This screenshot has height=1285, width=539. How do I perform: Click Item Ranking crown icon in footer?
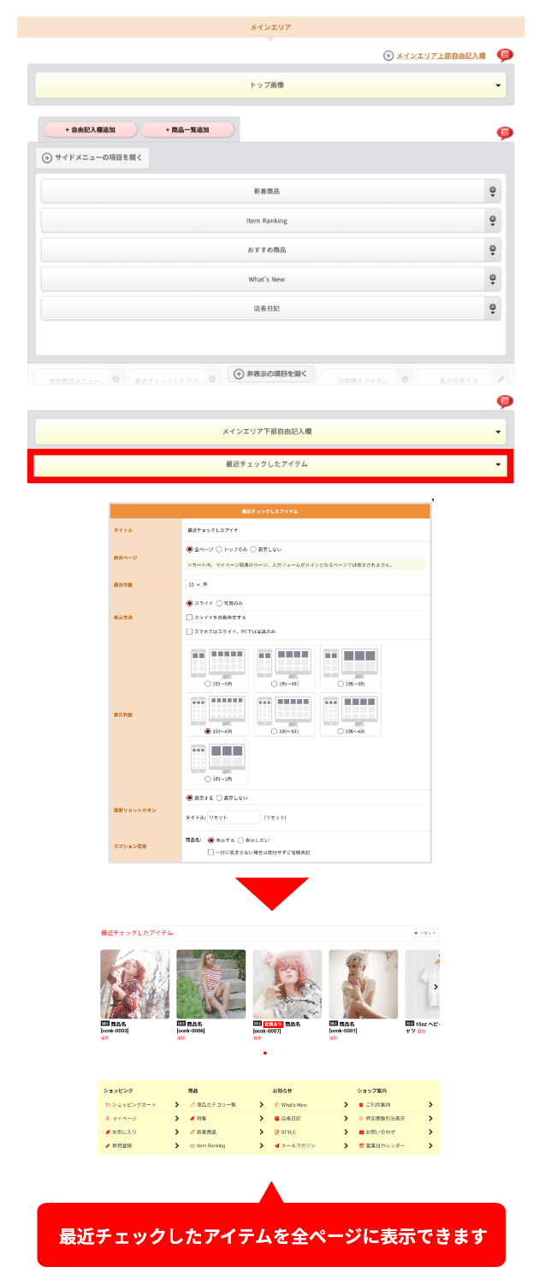point(192,1145)
